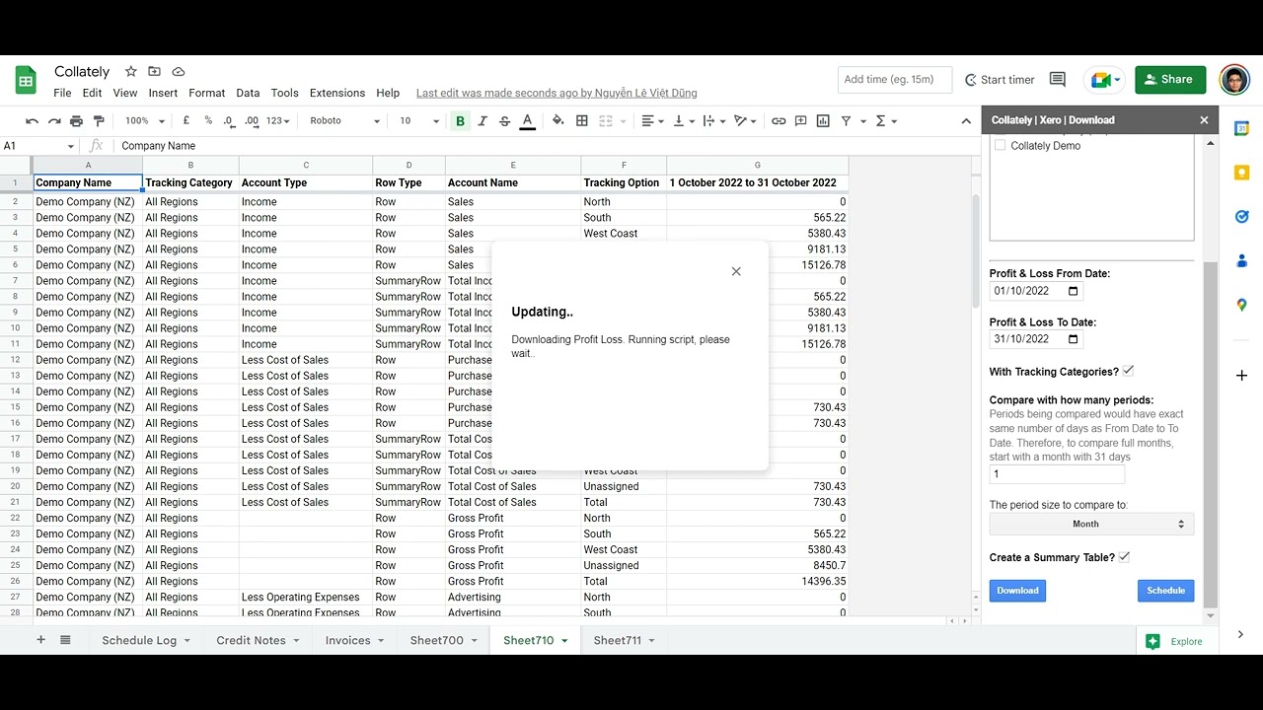
Task: Click the Insert link icon
Action: pyautogui.click(x=779, y=120)
